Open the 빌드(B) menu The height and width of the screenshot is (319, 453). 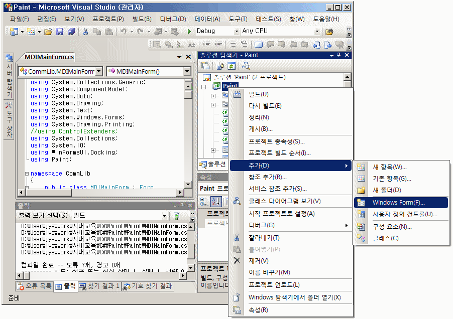pos(142,19)
